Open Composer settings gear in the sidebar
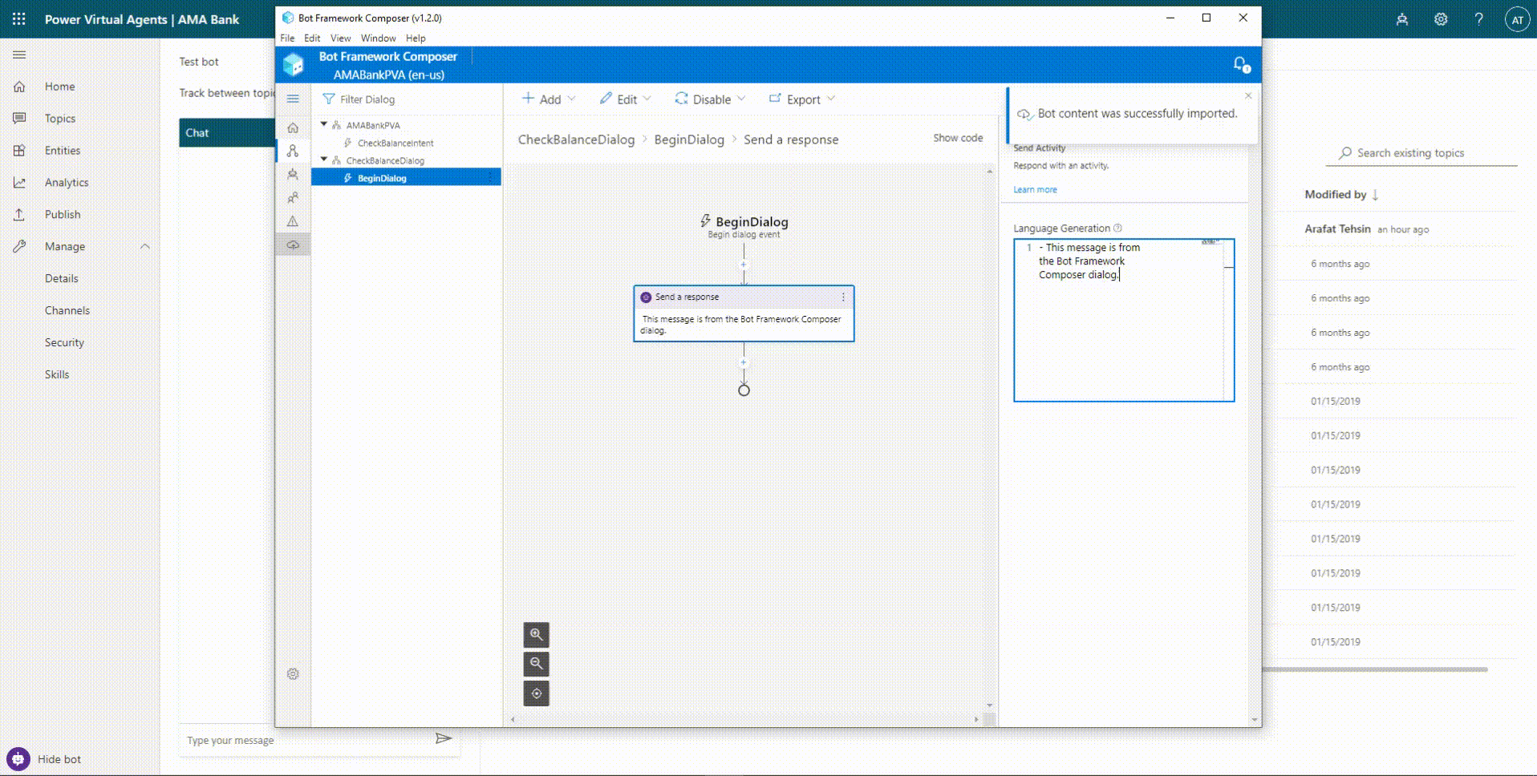Image resolution: width=1537 pixels, height=776 pixels. tap(293, 674)
